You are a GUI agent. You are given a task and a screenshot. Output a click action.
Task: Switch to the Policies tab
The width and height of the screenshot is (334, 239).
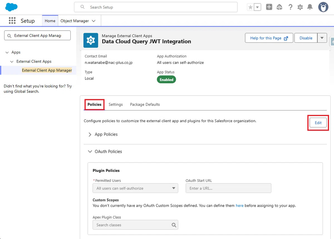(94, 104)
